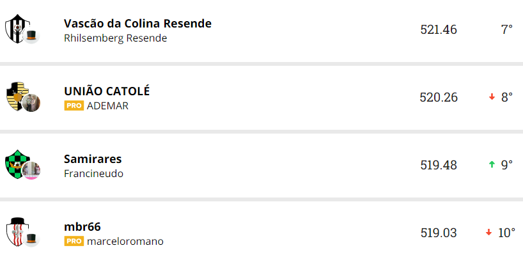This screenshot has height=264, width=523.
Task: Click the PRO badge next to ADEMAR
Action: (x=74, y=105)
